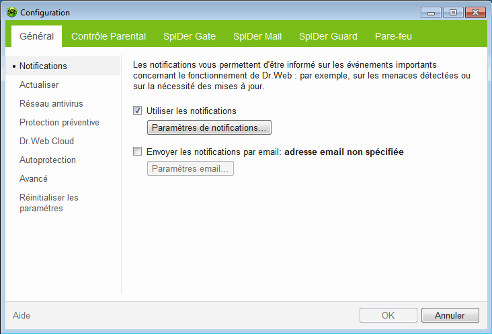Select the Général tab
Viewport: 492px width, 334px height.
pyautogui.click(x=36, y=36)
